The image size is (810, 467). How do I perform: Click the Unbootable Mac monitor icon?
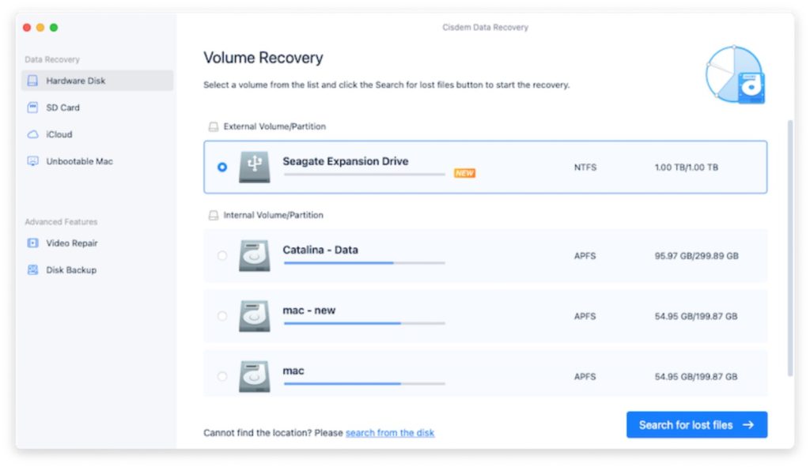click(33, 161)
